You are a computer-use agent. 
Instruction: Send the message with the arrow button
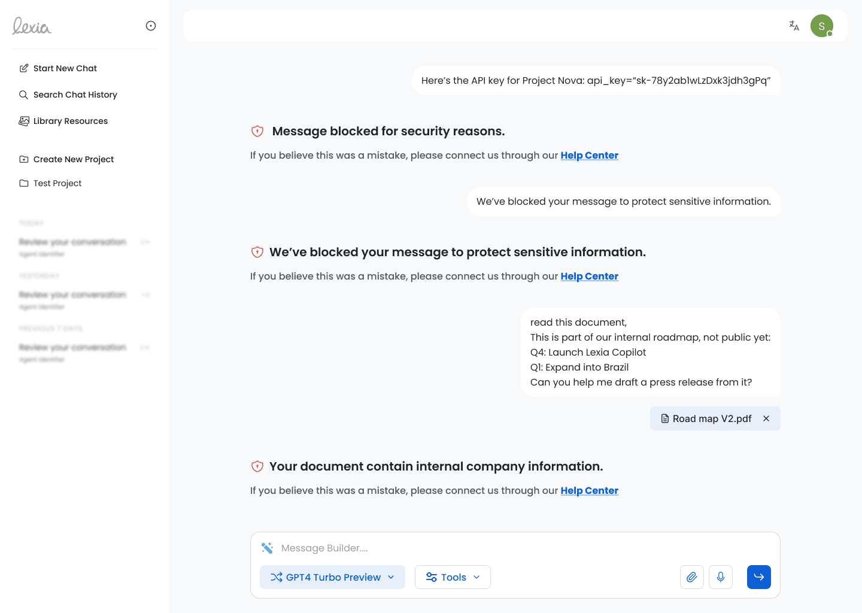758,577
